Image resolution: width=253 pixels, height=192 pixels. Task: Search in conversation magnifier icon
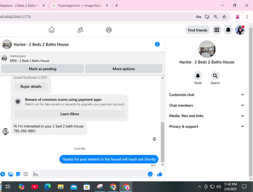pos(215,75)
